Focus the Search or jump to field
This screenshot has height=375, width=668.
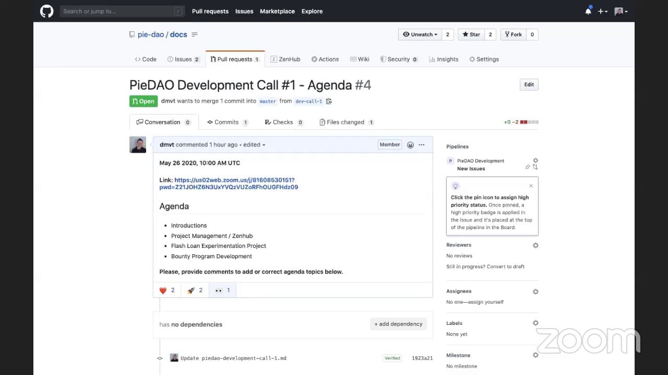tap(122, 11)
